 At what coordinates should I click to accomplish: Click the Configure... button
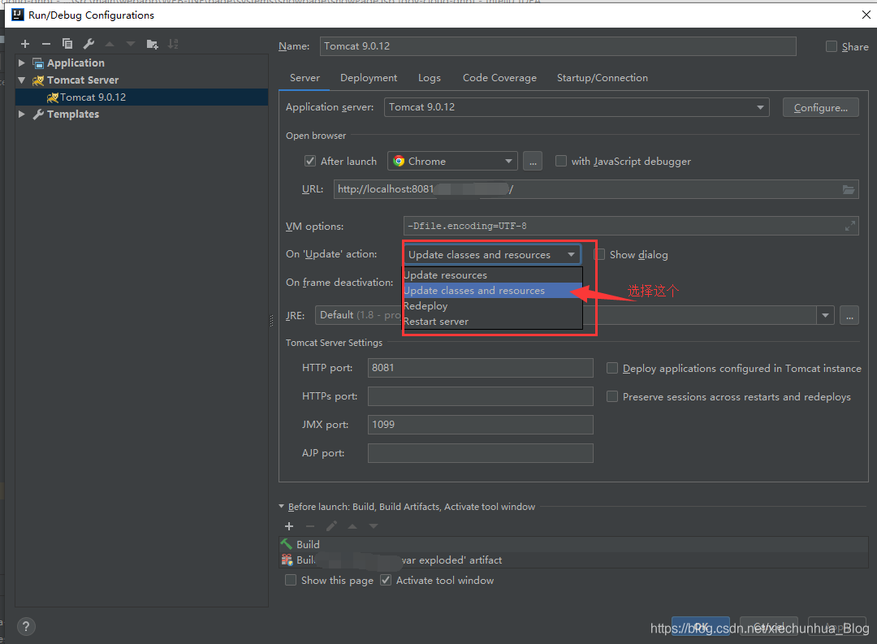click(820, 107)
